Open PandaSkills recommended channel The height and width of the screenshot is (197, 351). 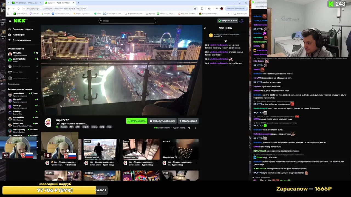[23, 118]
